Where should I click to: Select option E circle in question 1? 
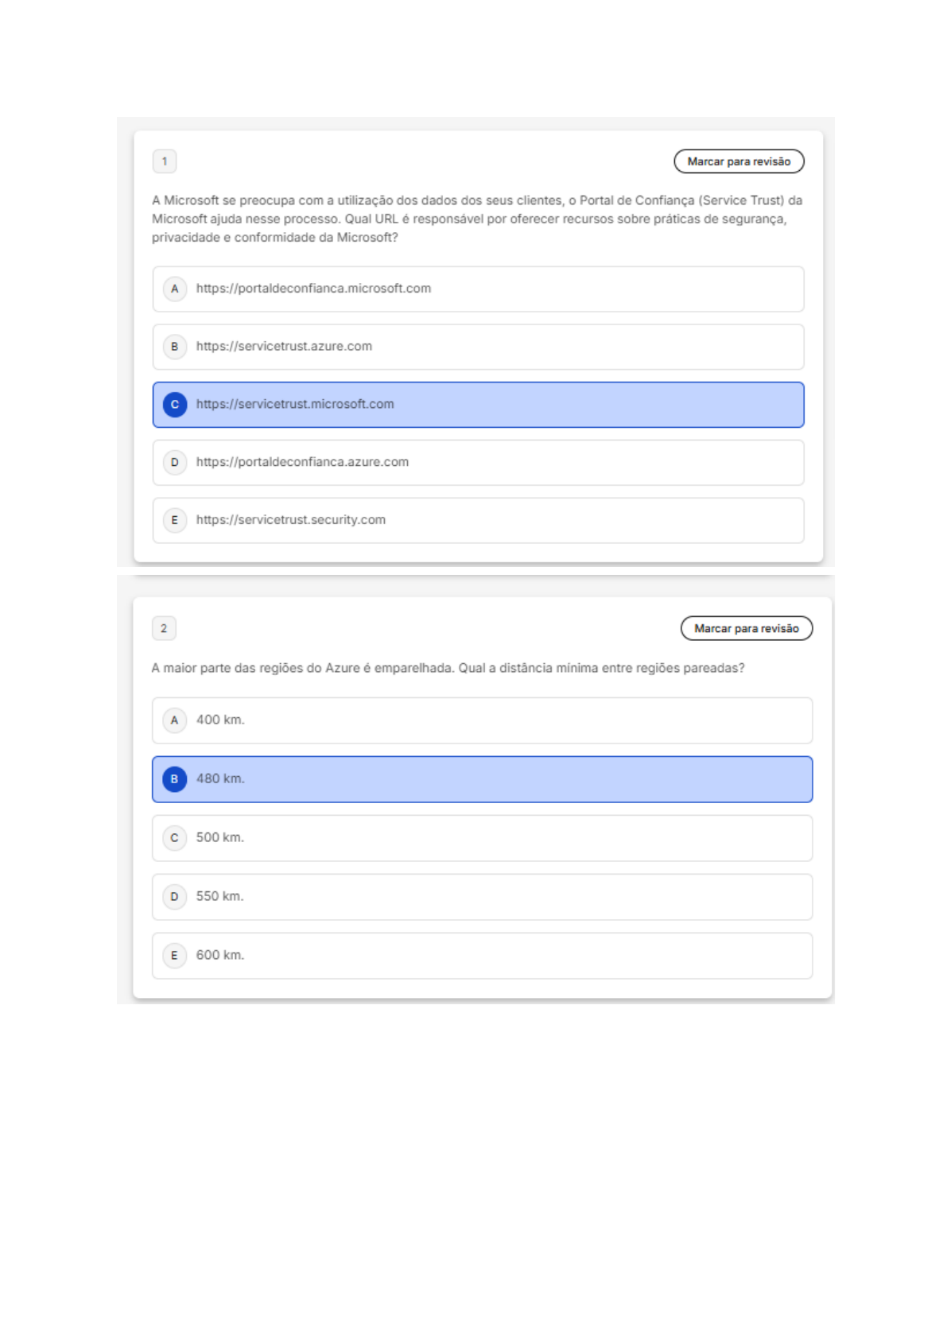(x=175, y=520)
